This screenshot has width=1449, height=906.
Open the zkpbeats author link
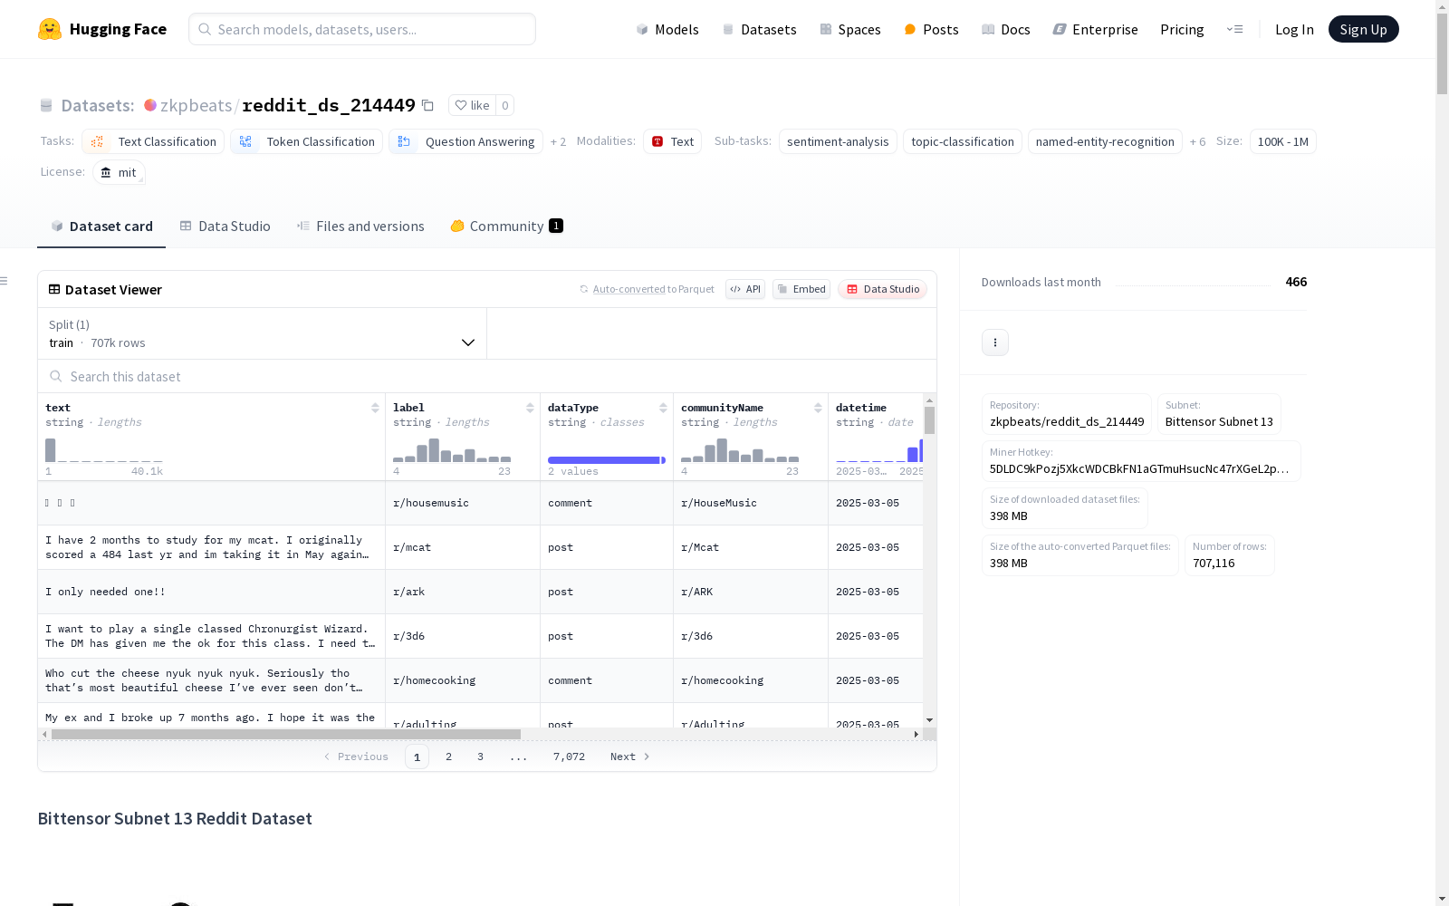pos(196,105)
